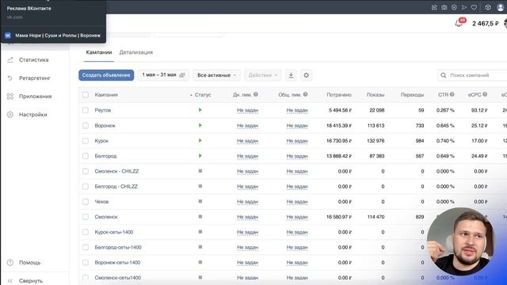This screenshot has height=285, width=507.
Task: Edit Курск total limit Не задан
Action: click(x=297, y=141)
